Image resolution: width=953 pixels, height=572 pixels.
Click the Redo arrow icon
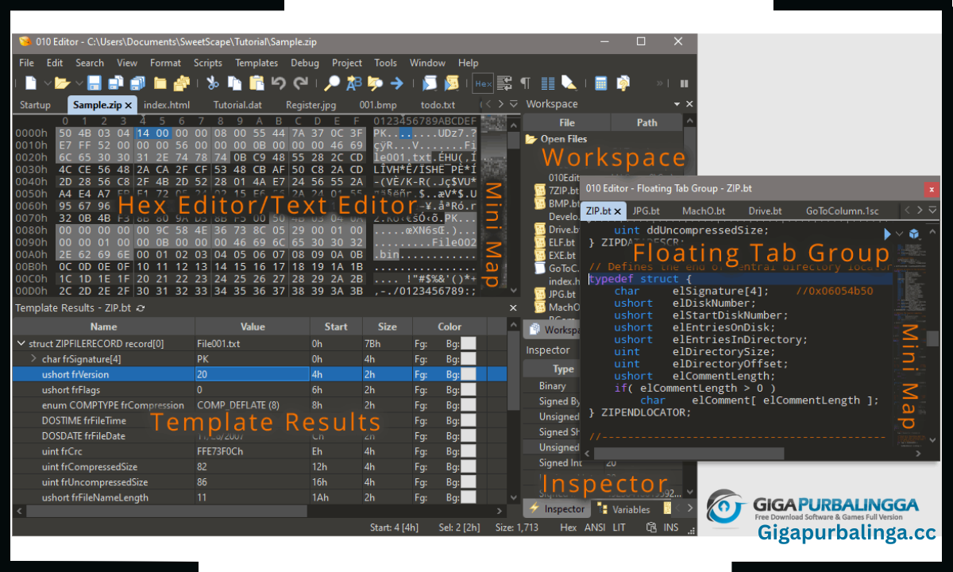click(301, 83)
